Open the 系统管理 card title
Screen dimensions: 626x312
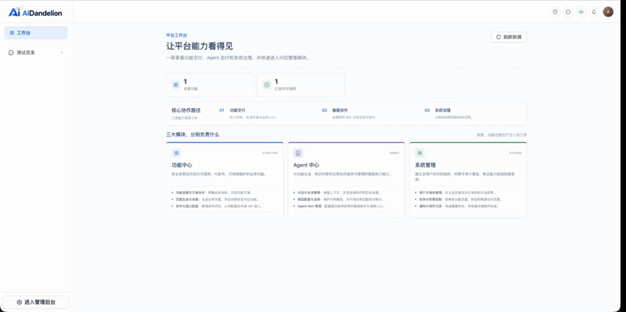(425, 165)
